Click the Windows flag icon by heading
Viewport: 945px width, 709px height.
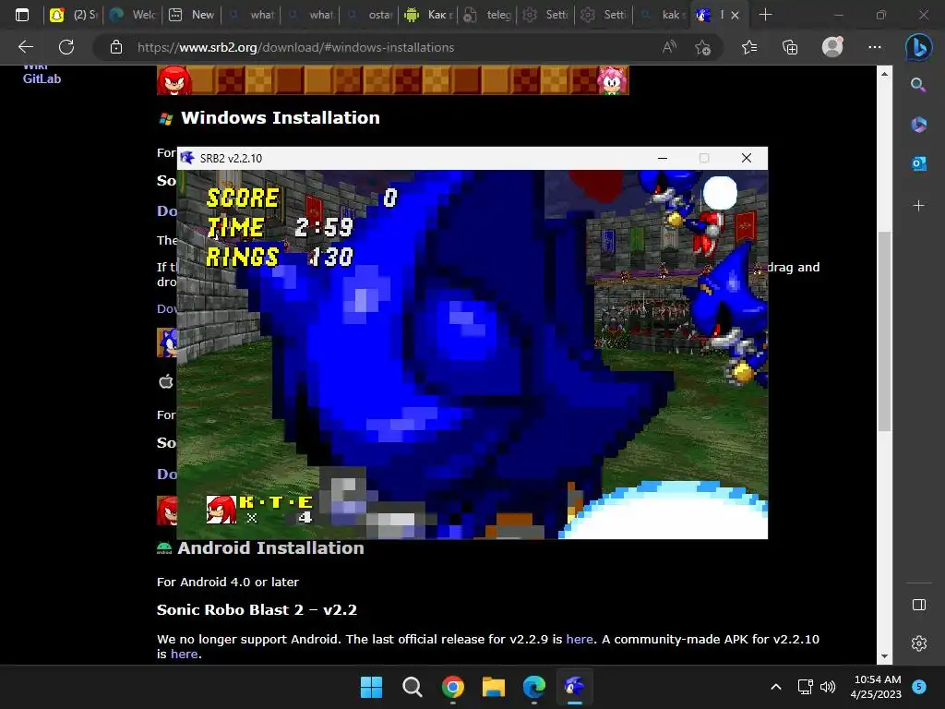coord(166,119)
